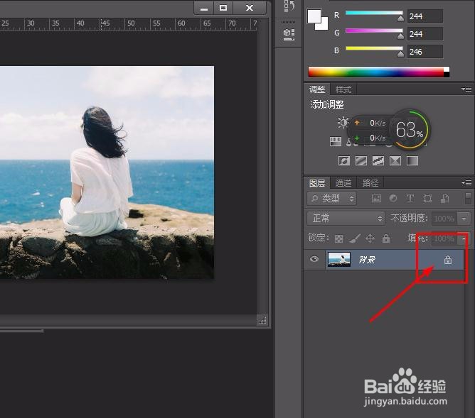The image size is (475, 418).
Task: Pick a color from the spectrum ramp
Action: click(x=379, y=72)
